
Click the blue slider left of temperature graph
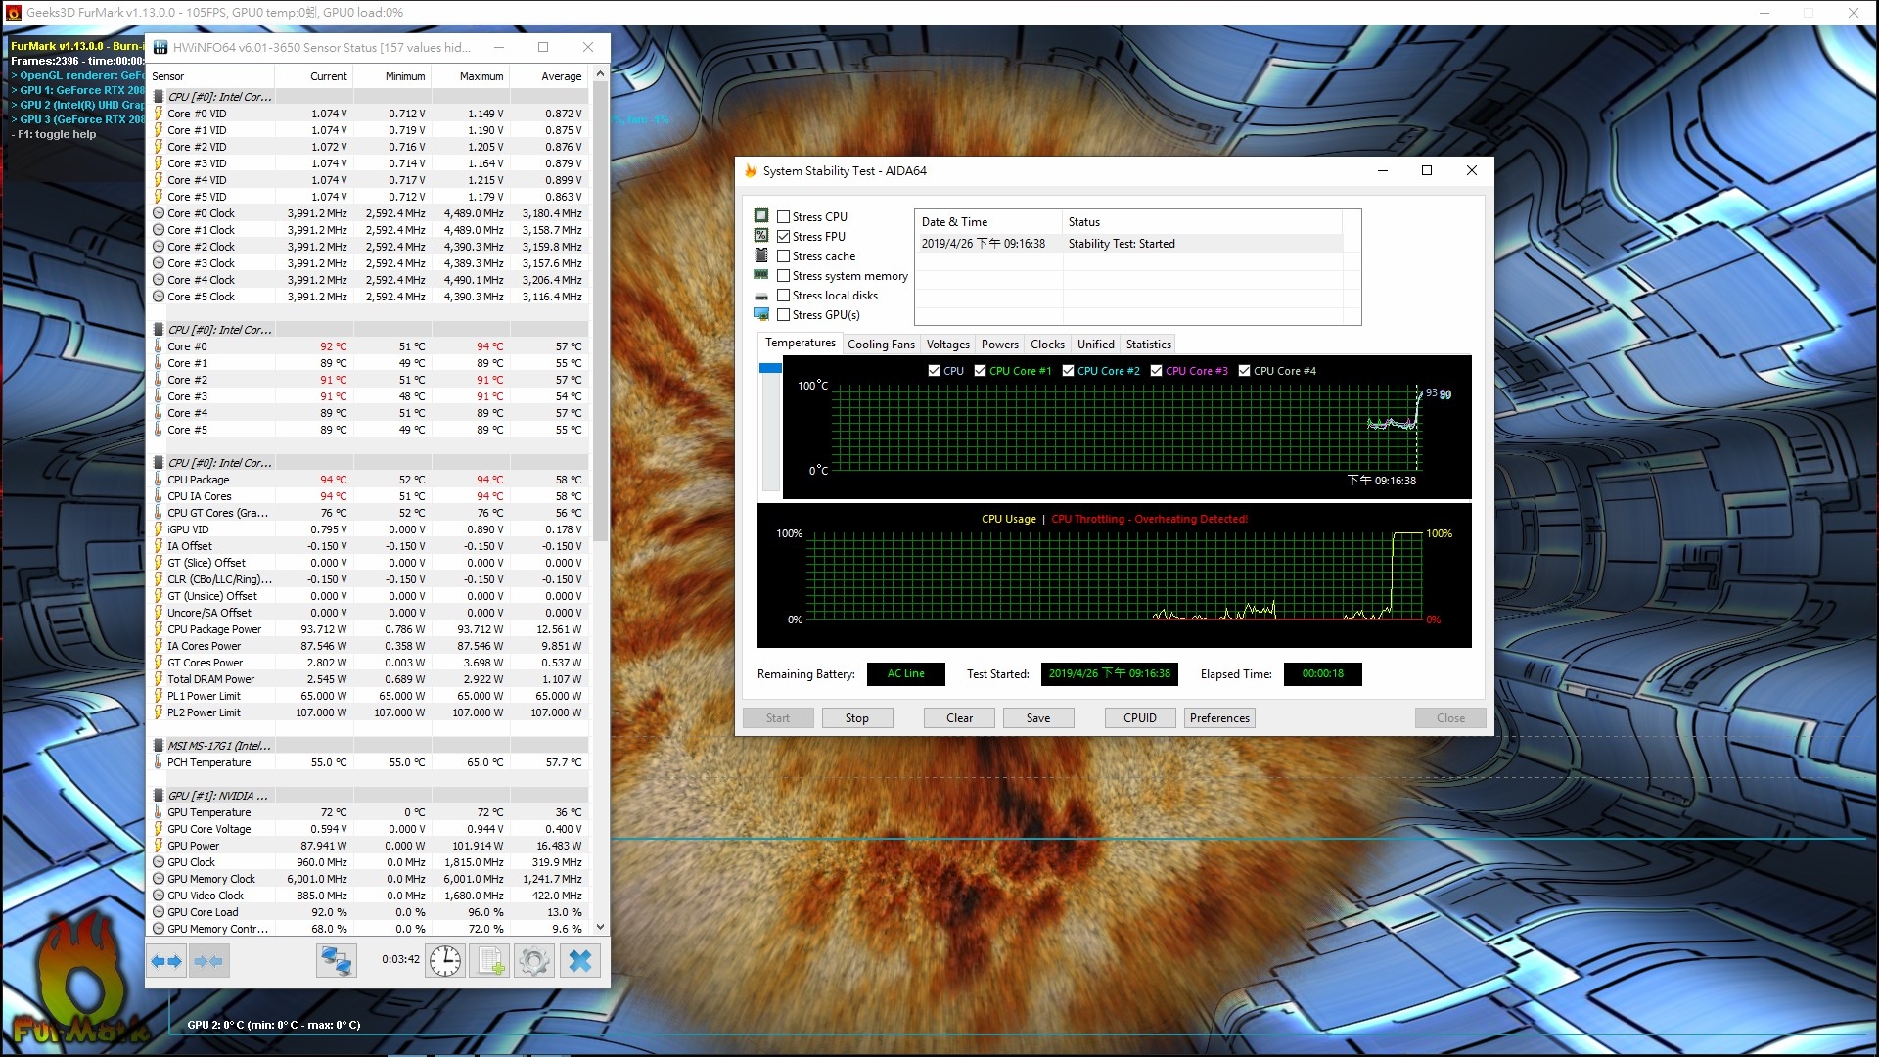coord(770,368)
